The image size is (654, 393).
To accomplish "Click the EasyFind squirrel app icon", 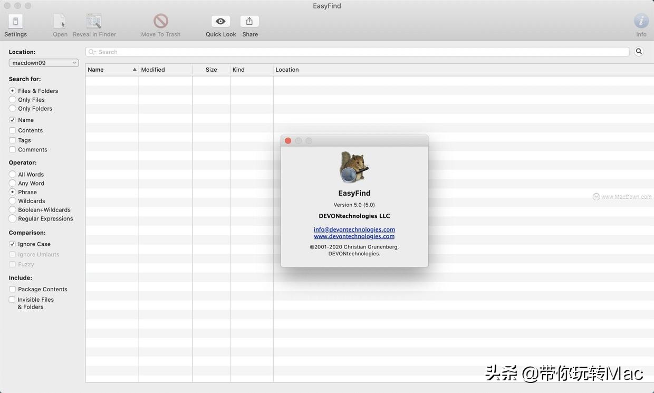I will pyautogui.click(x=354, y=167).
